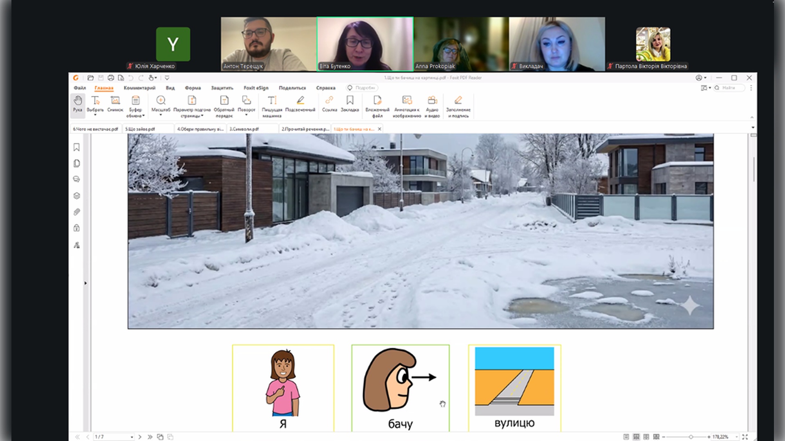The height and width of the screenshot is (441, 785).
Task: Toggle single page view mode
Action: (x=626, y=437)
